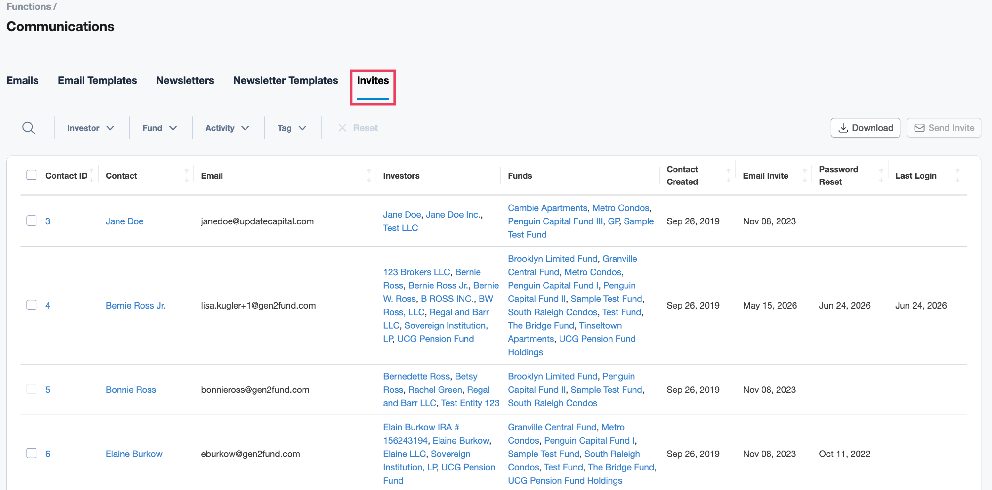992x490 pixels.
Task: Click the Funds column header
Action: pyautogui.click(x=519, y=176)
